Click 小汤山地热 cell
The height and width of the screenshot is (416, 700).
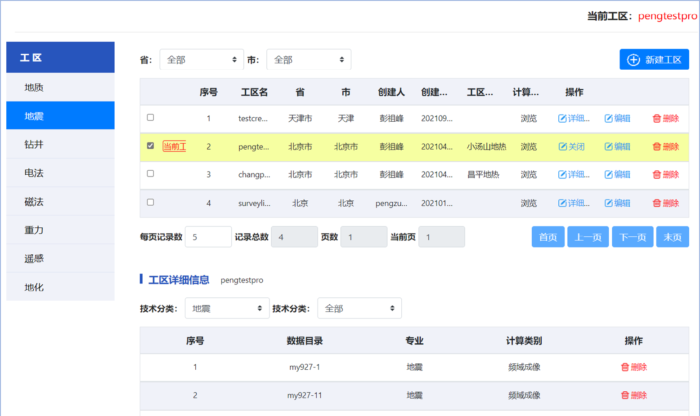486,147
